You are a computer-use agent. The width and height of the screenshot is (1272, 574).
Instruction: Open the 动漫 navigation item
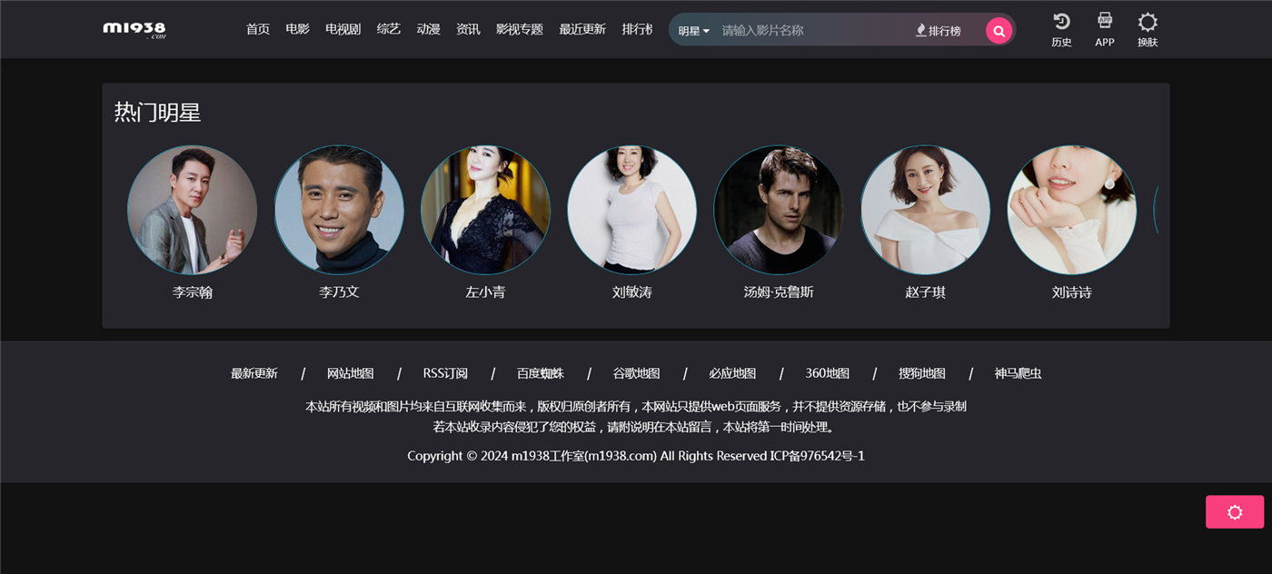[429, 29]
